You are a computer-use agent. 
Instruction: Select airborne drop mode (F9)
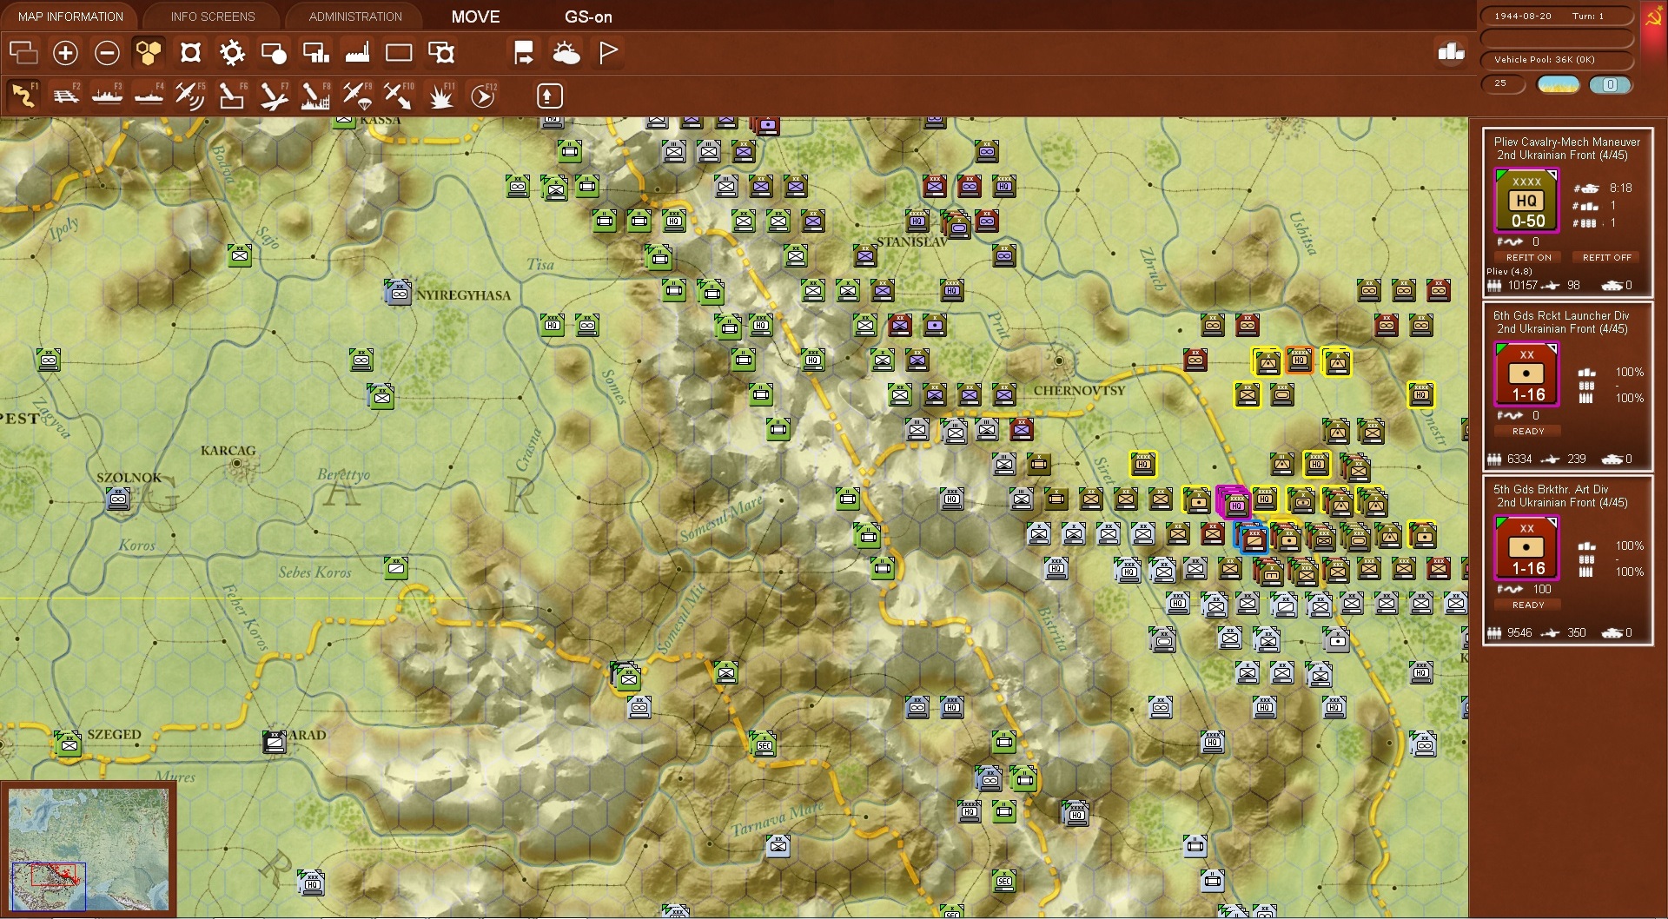point(357,94)
